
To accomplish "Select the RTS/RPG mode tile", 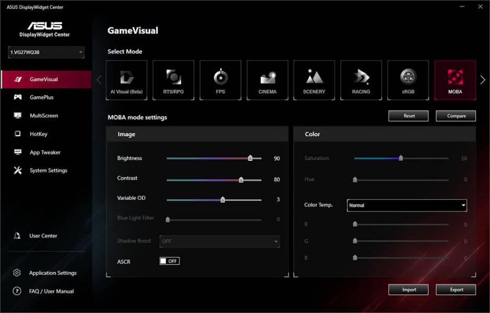I will coord(173,80).
